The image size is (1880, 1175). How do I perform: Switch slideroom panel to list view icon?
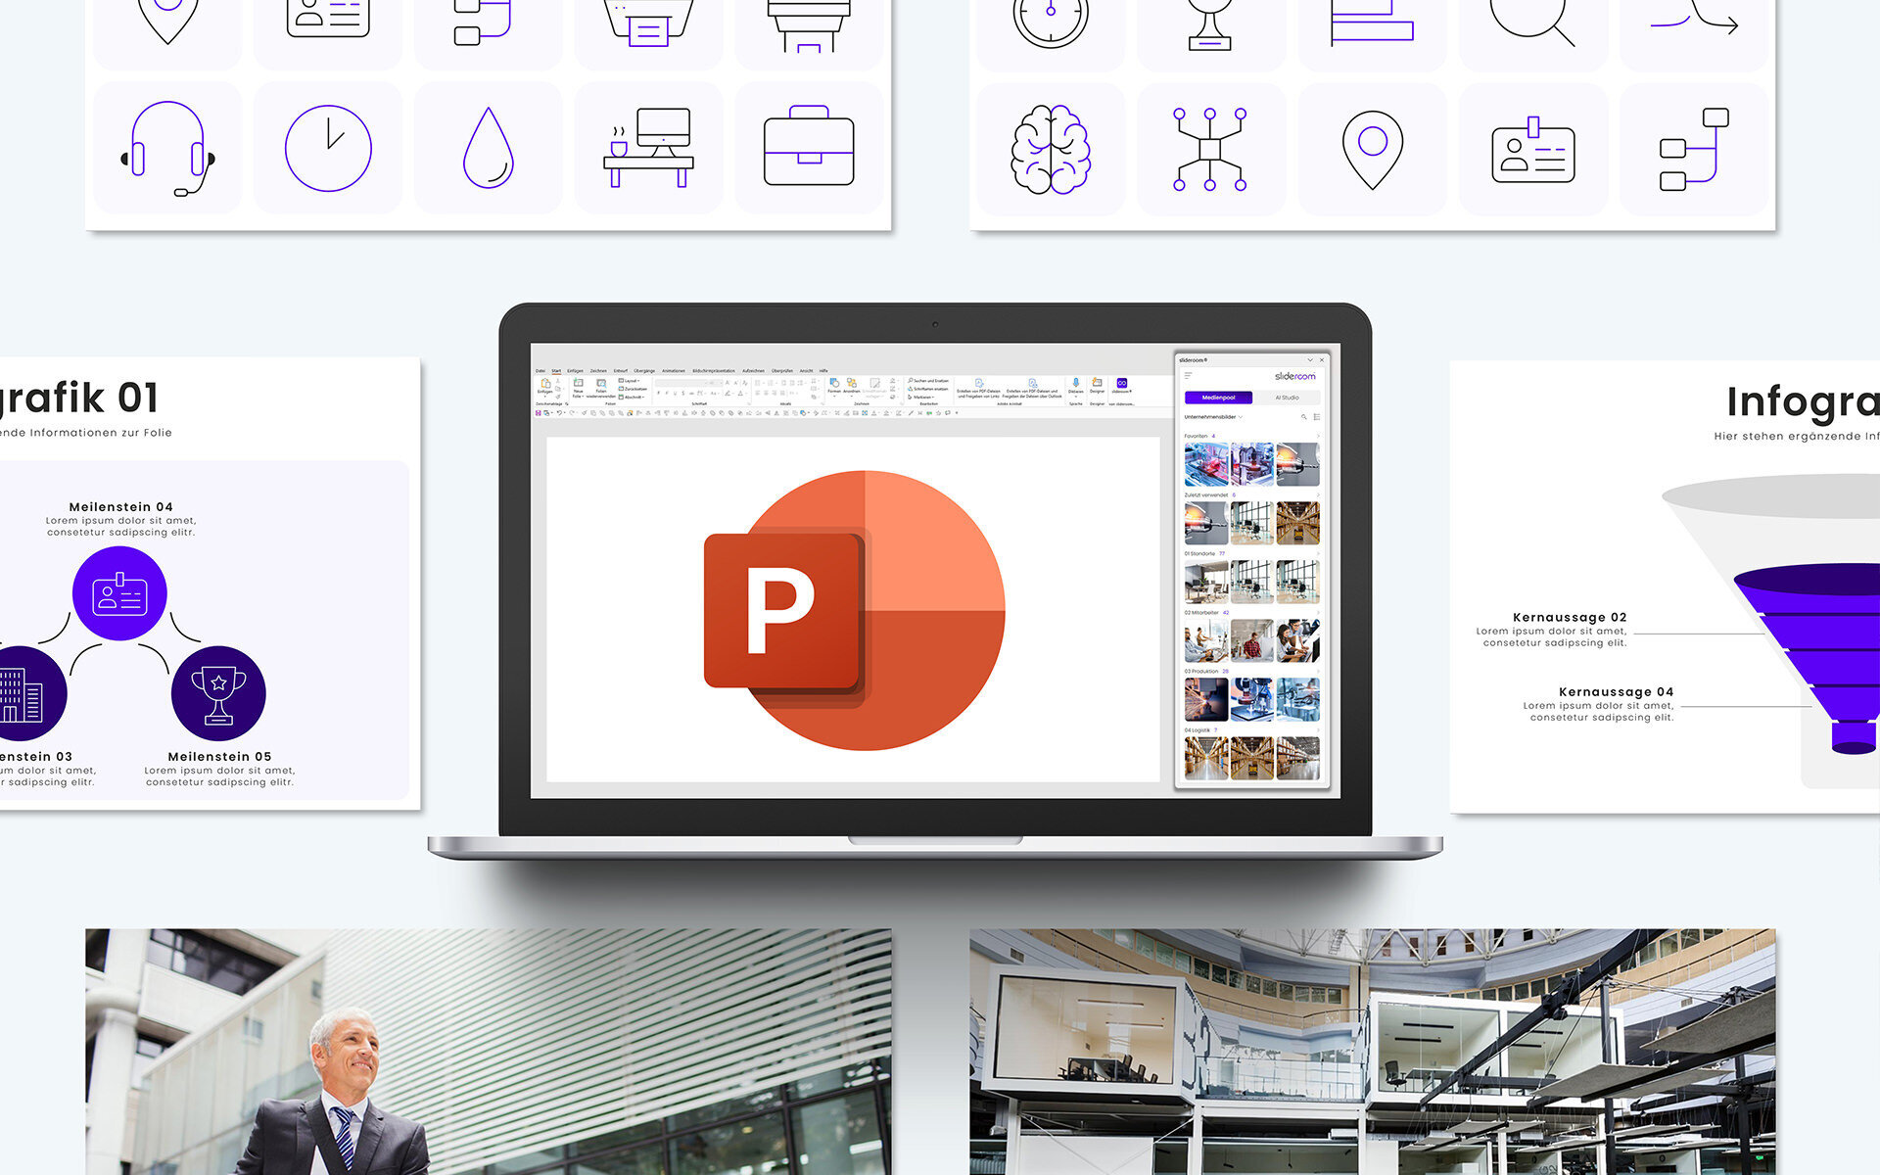tap(1316, 417)
